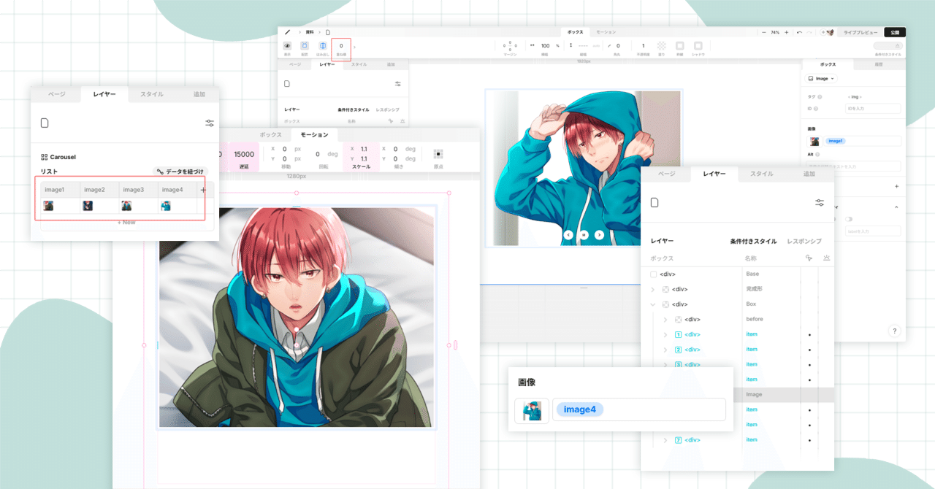Click the zoom out minus button near 74%
This screenshot has height=489, width=935.
764,32
